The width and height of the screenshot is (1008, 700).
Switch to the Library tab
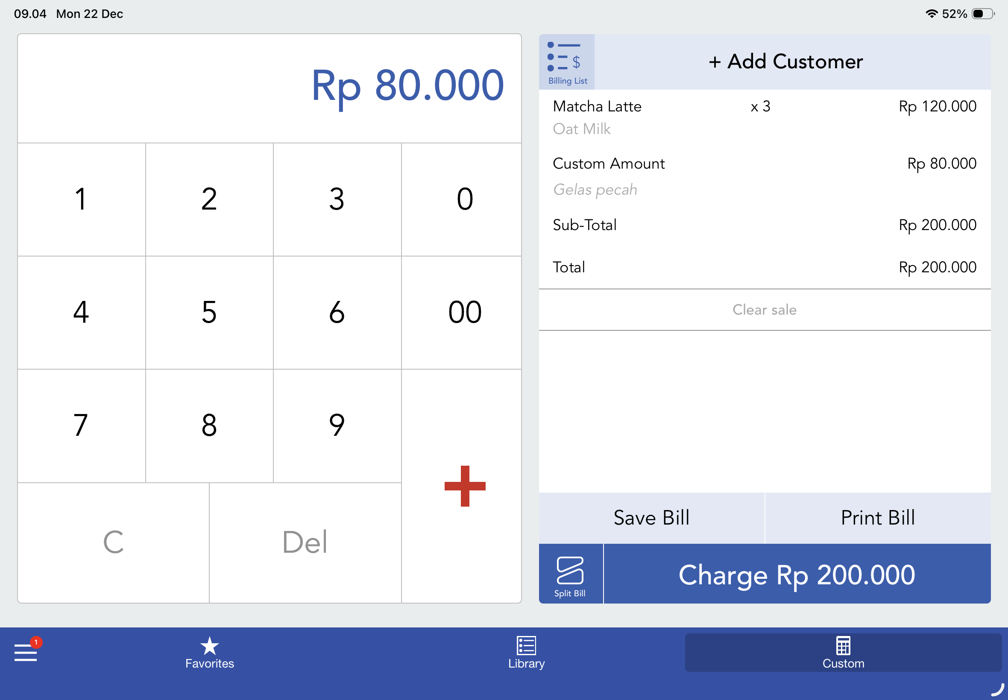[x=526, y=652]
